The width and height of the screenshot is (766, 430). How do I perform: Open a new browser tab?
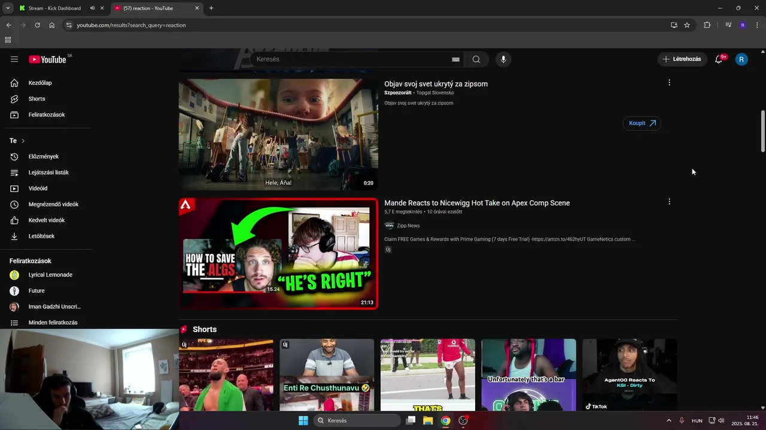(x=211, y=8)
